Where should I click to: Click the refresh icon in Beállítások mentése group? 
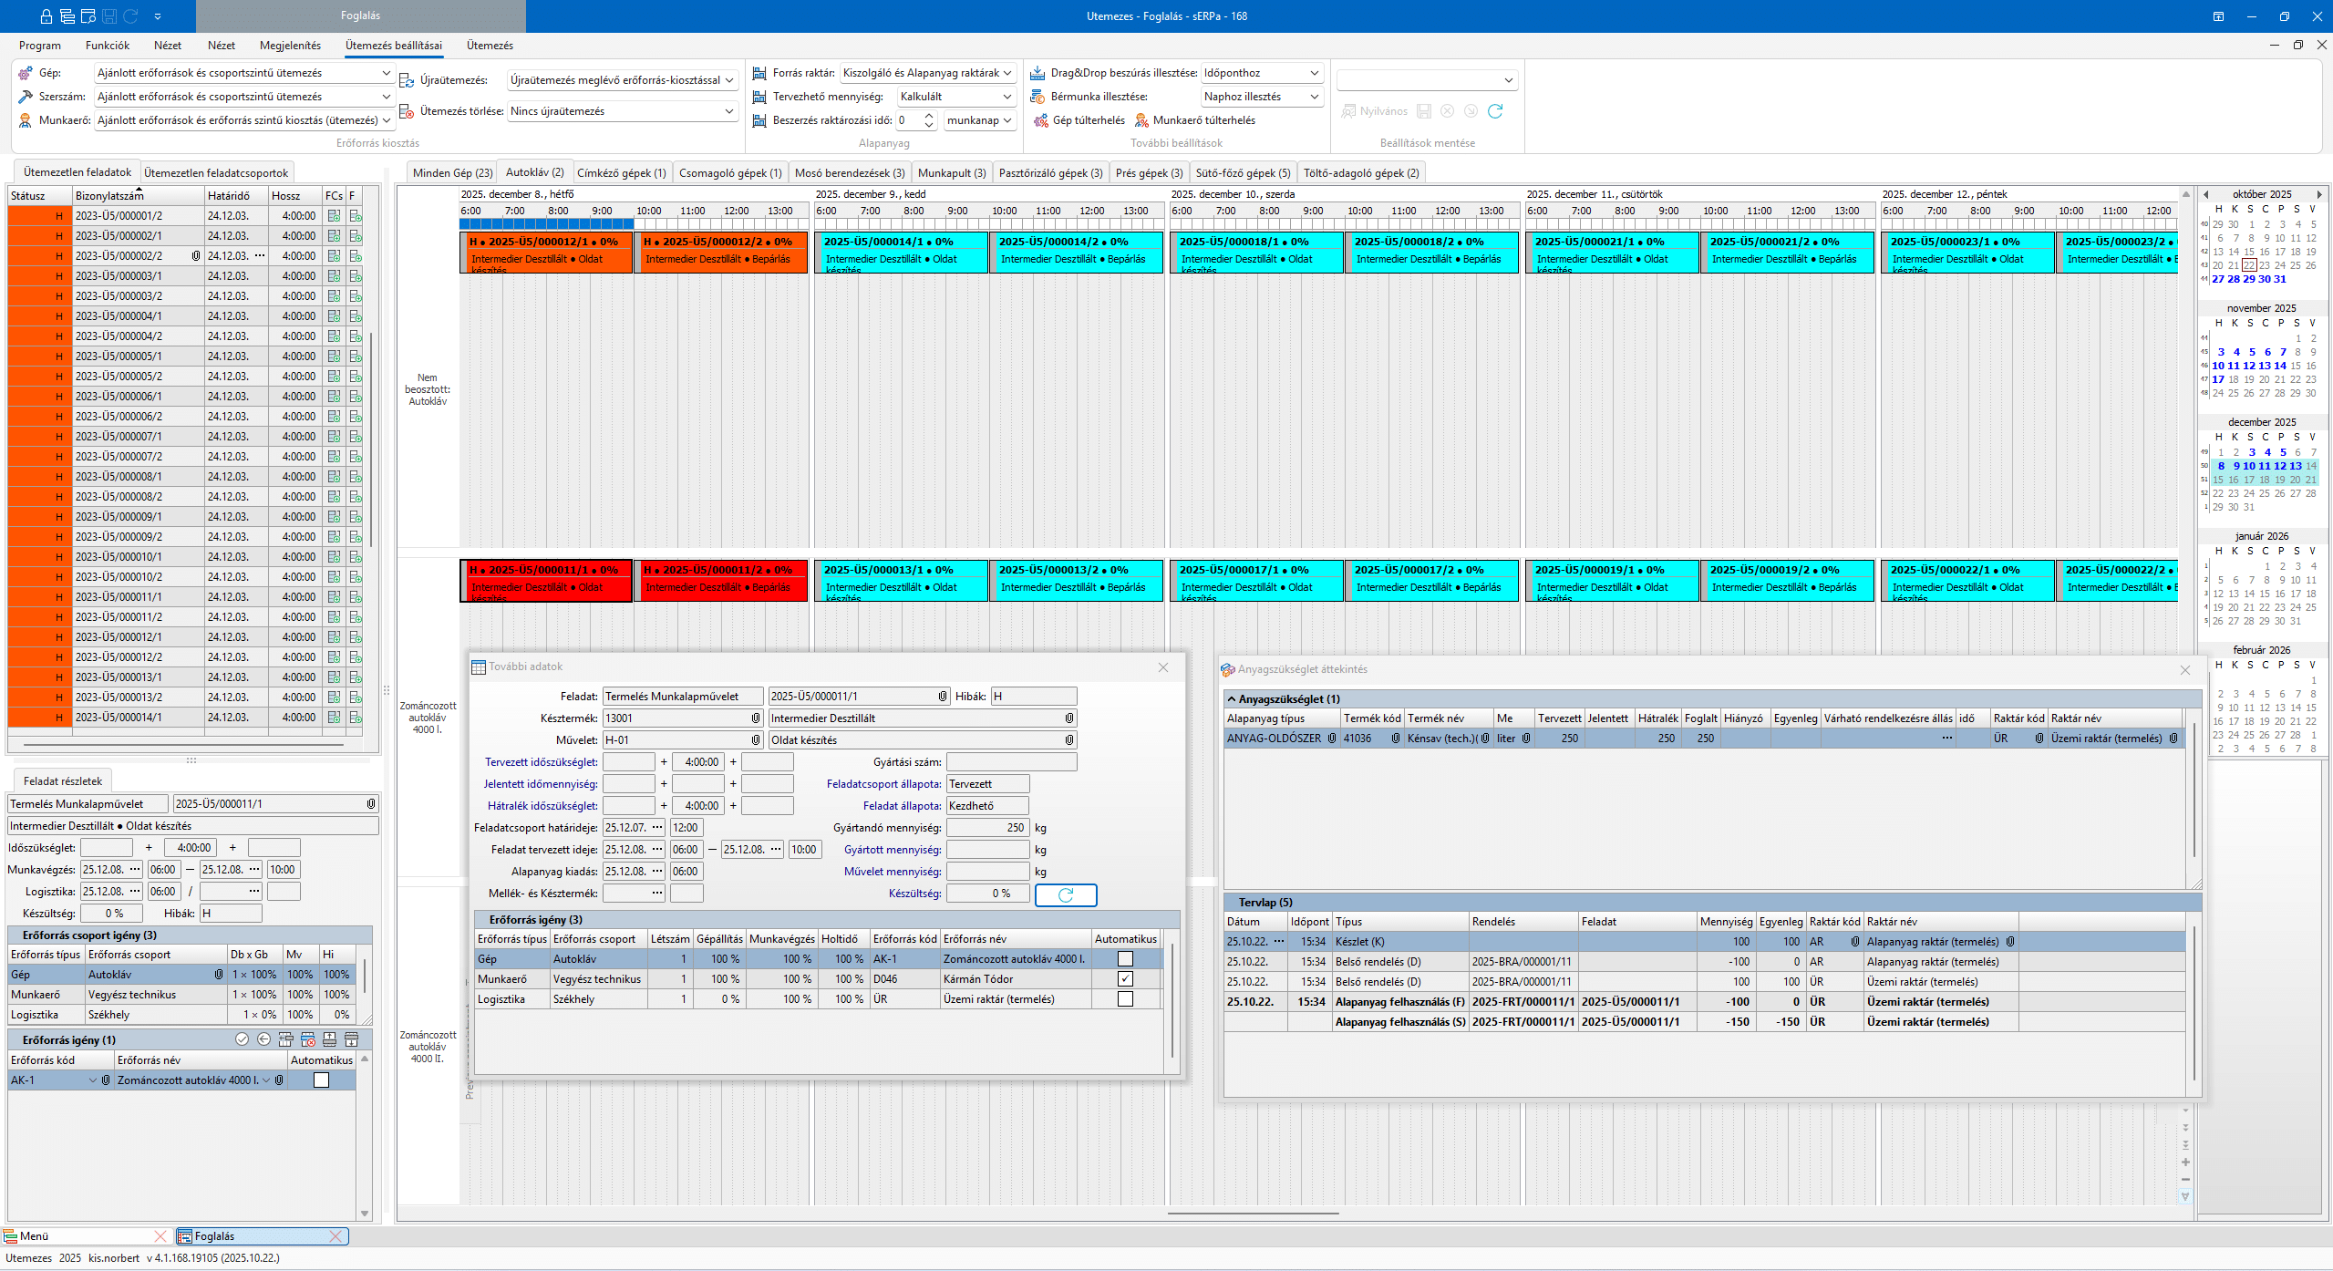coord(1495,111)
